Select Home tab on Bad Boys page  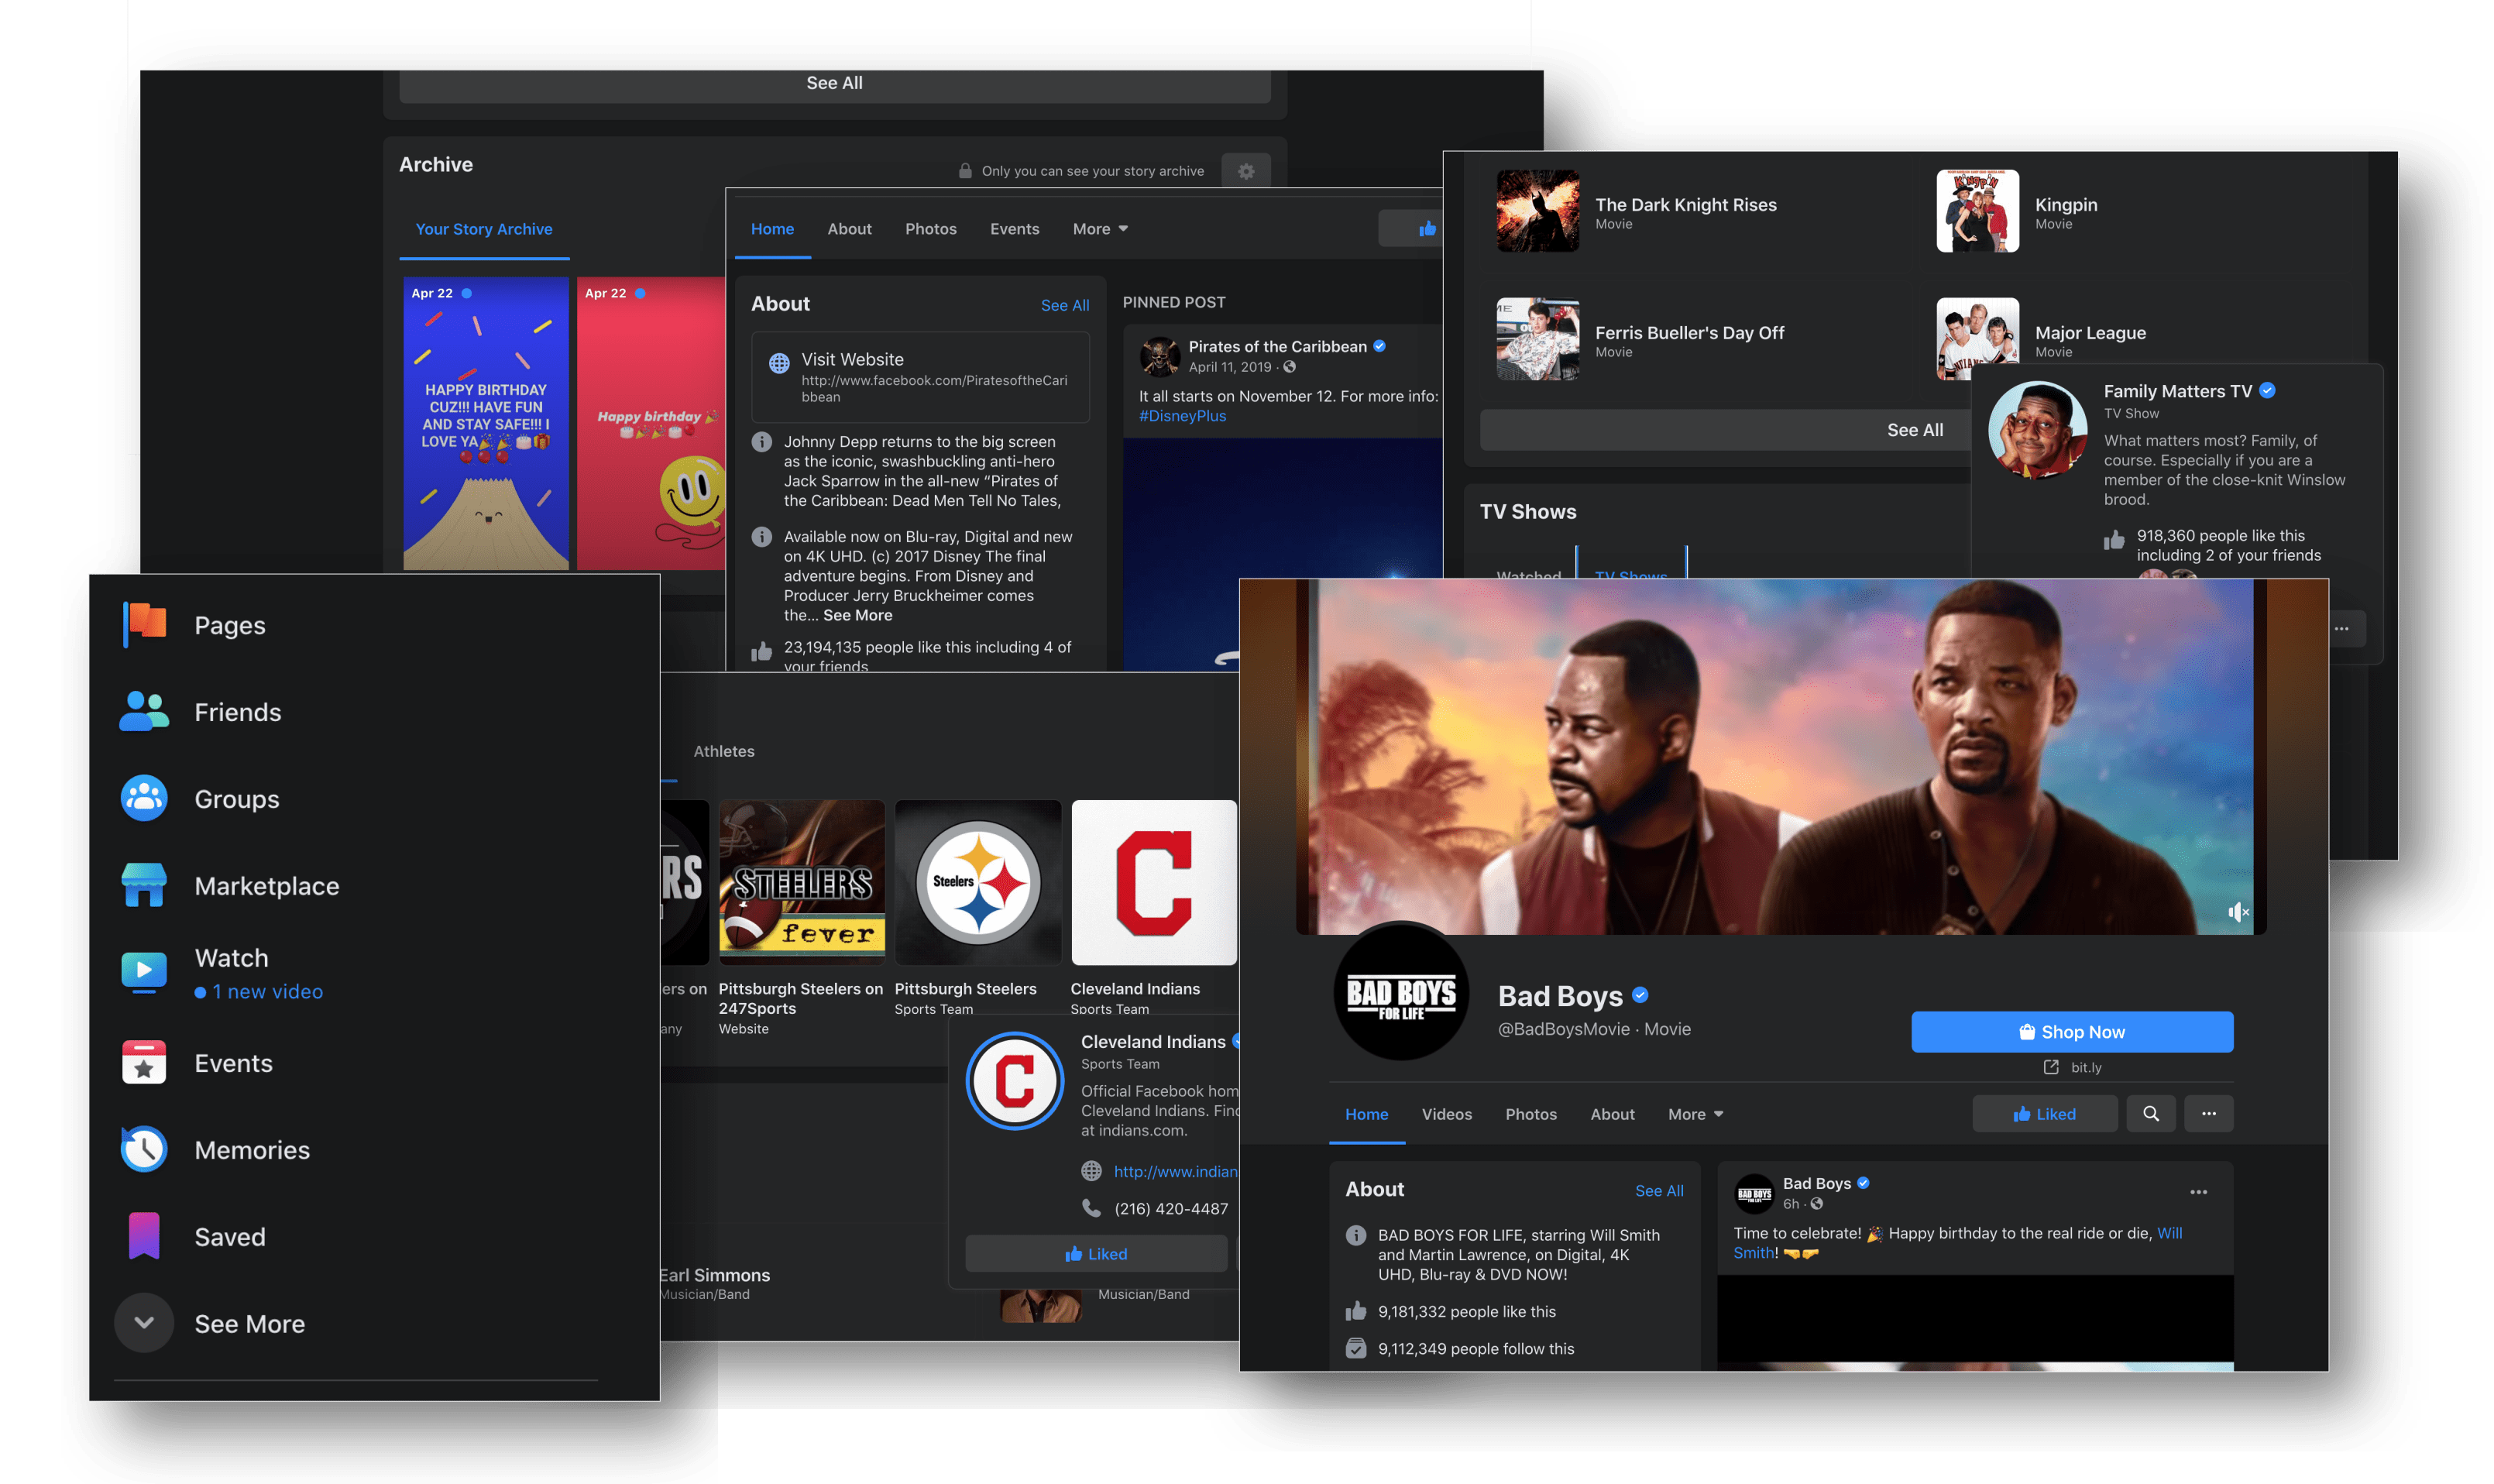coord(1366,1115)
